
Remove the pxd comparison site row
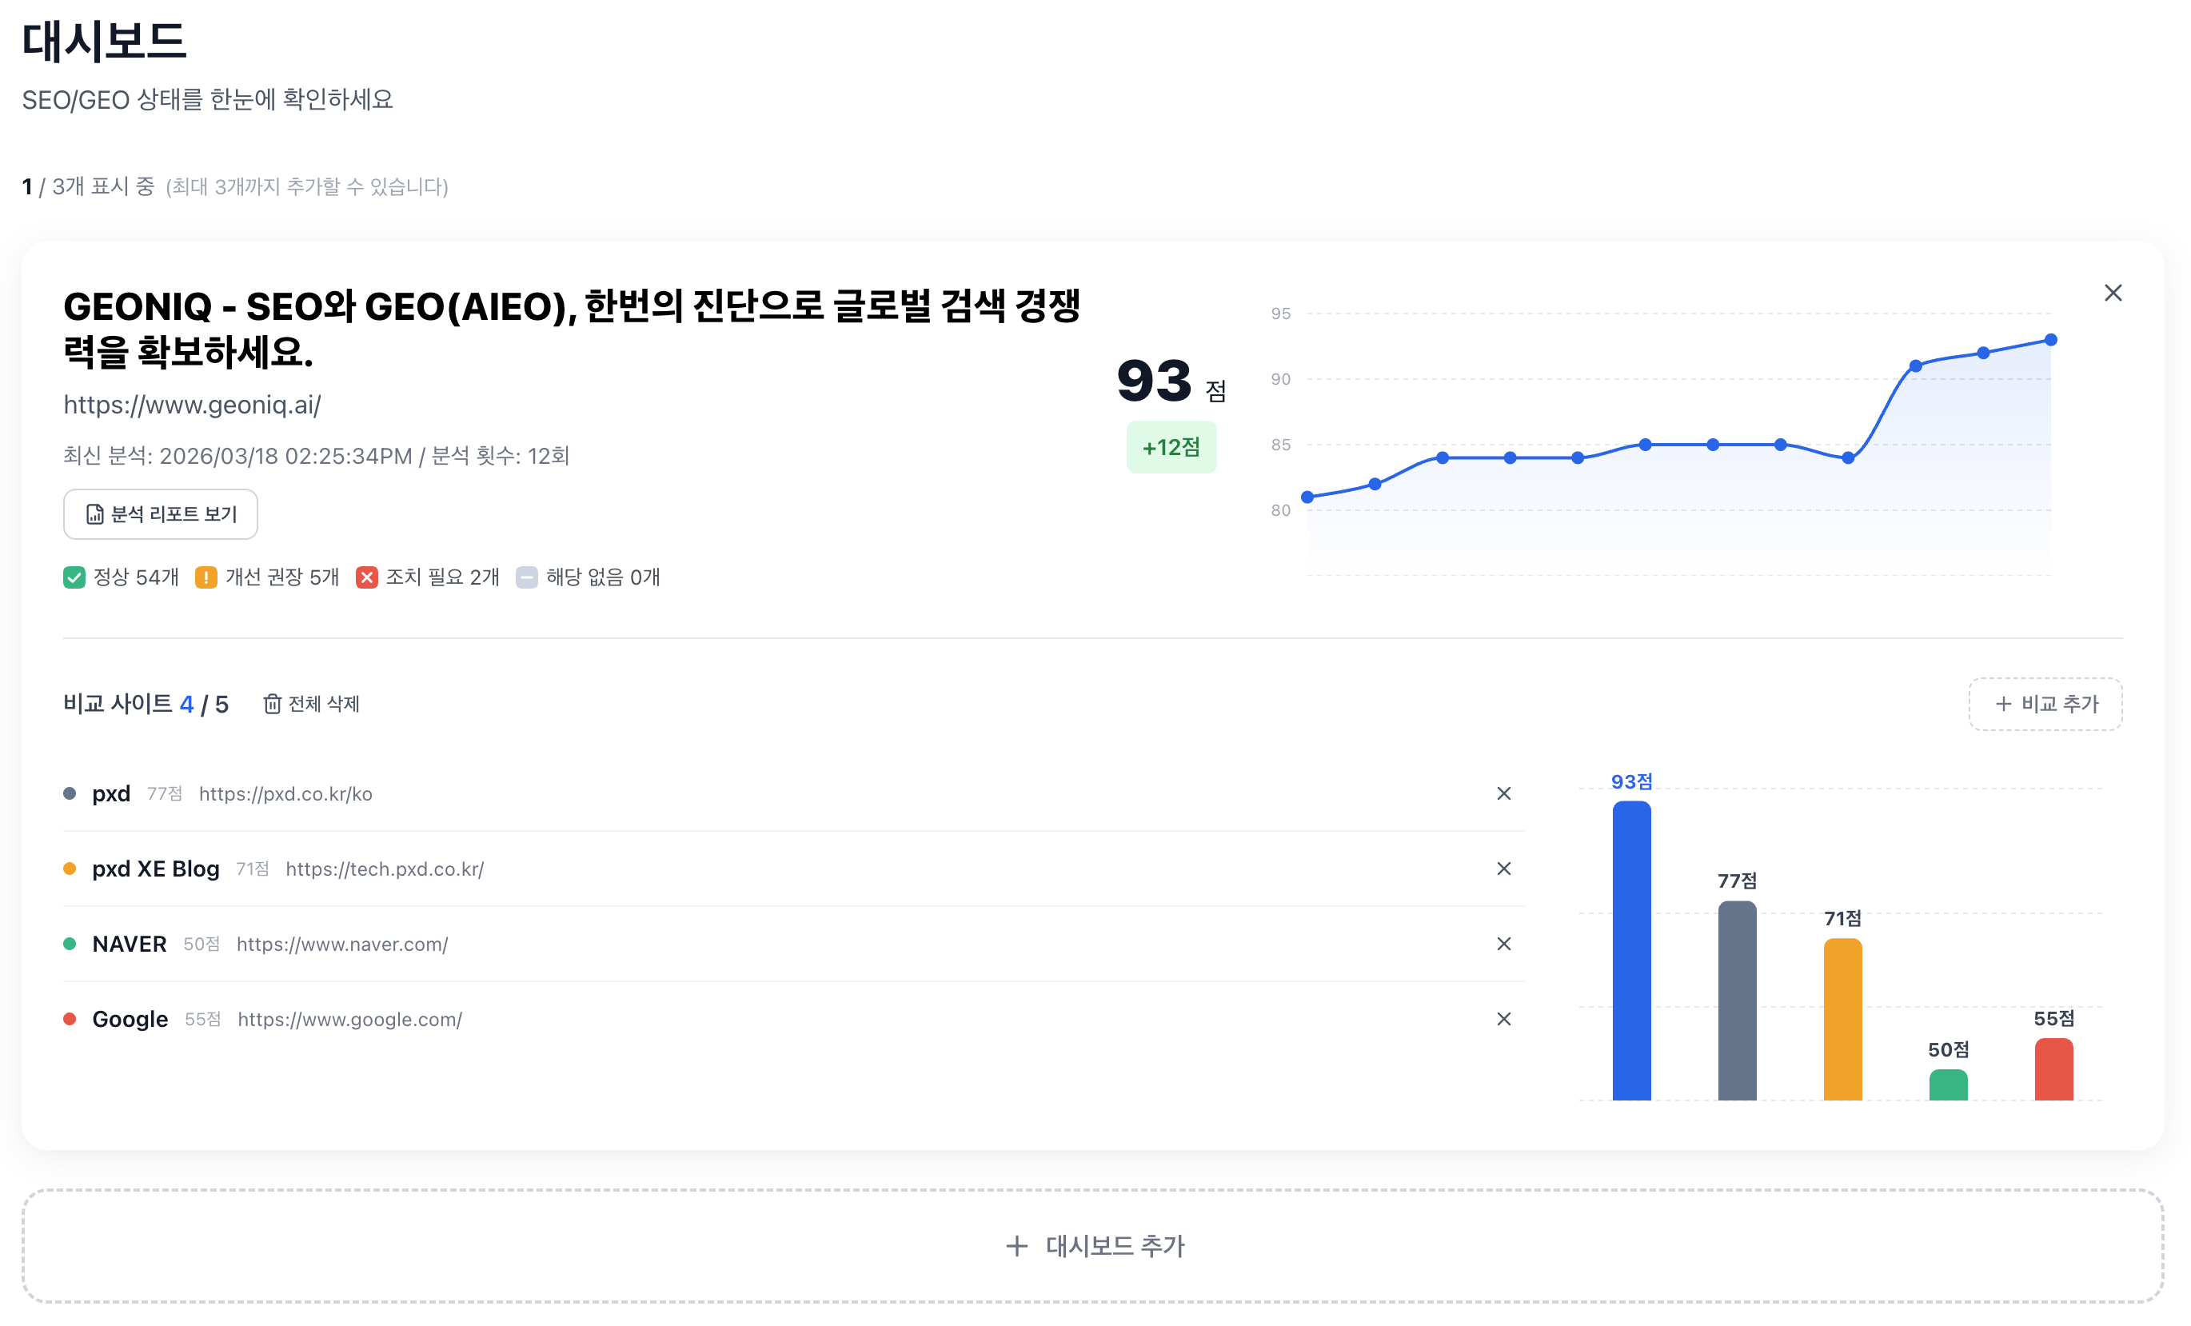pos(1503,793)
